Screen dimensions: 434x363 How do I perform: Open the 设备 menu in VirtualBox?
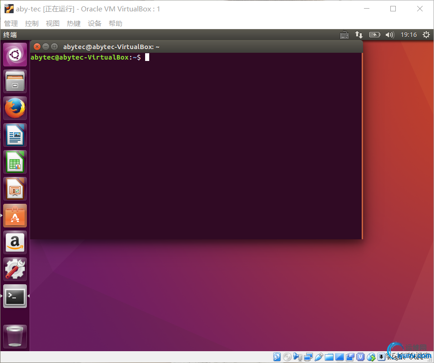(x=95, y=24)
